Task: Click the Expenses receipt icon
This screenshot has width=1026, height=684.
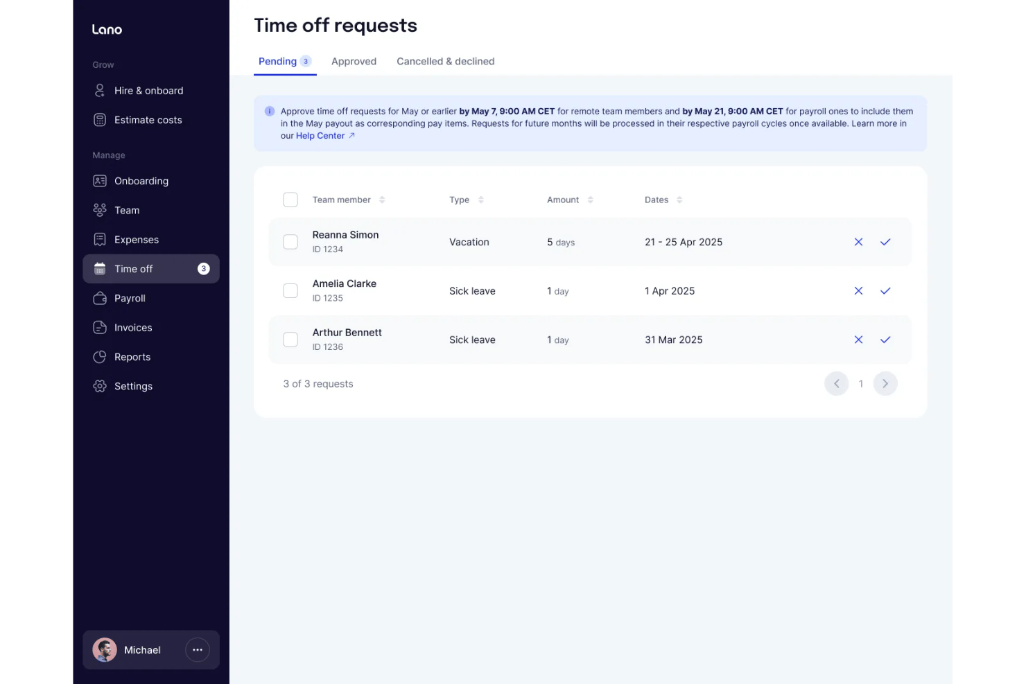Action: (100, 240)
